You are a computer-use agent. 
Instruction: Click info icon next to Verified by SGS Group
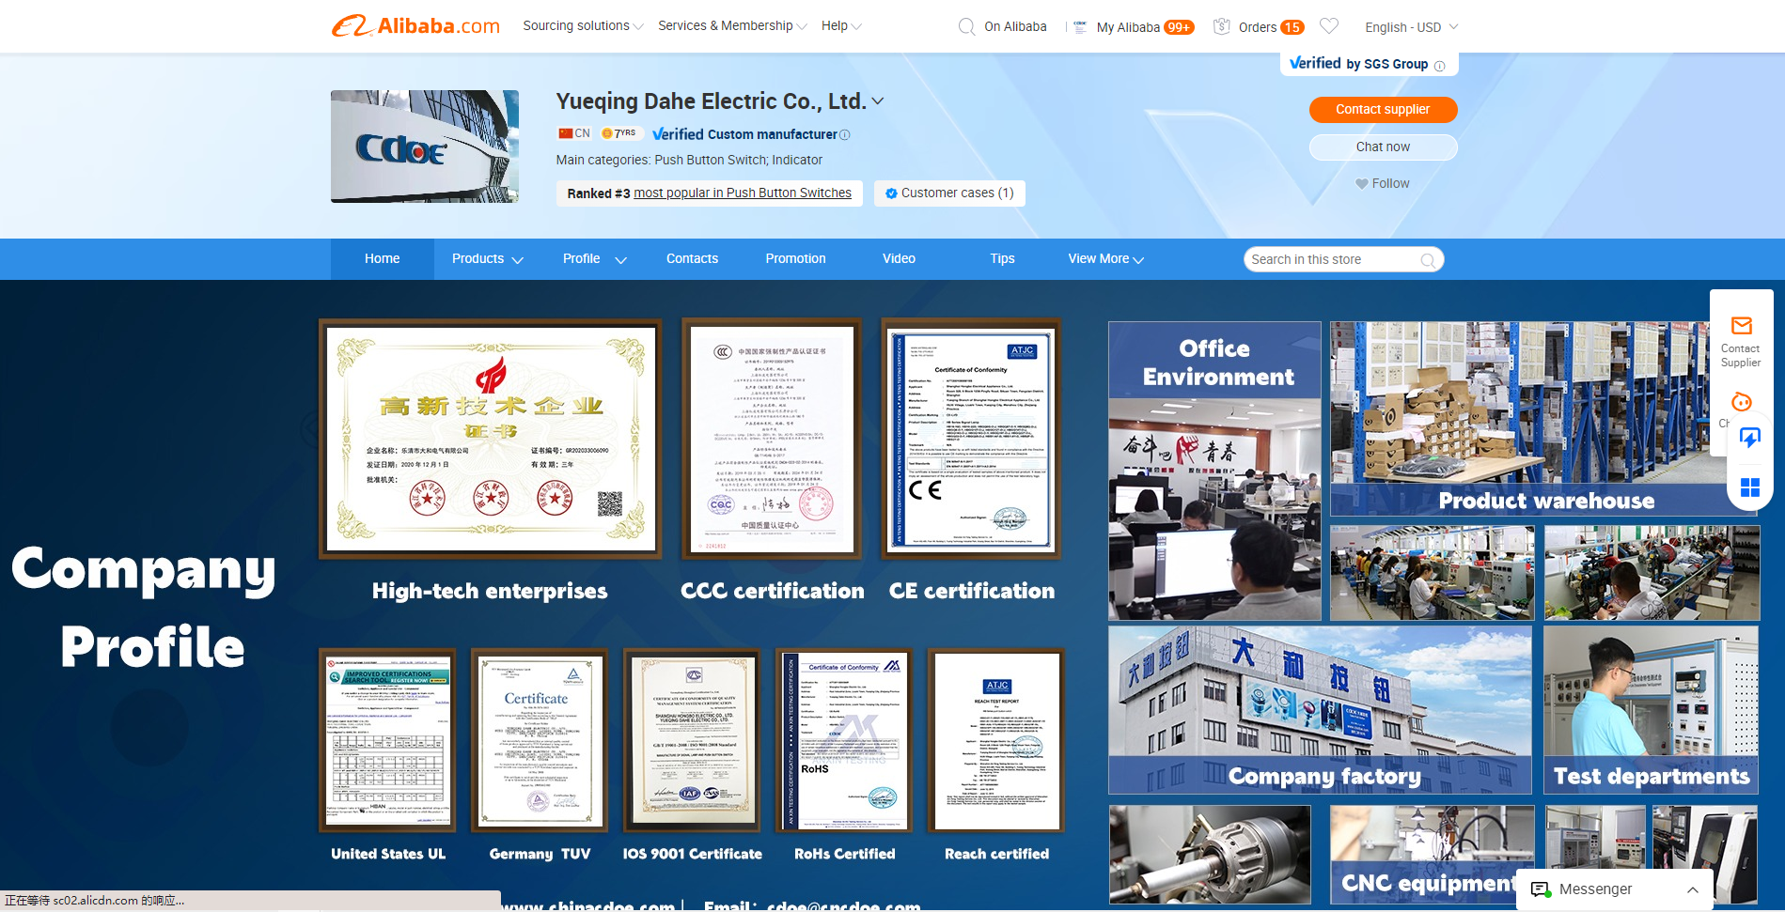pos(1439,66)
